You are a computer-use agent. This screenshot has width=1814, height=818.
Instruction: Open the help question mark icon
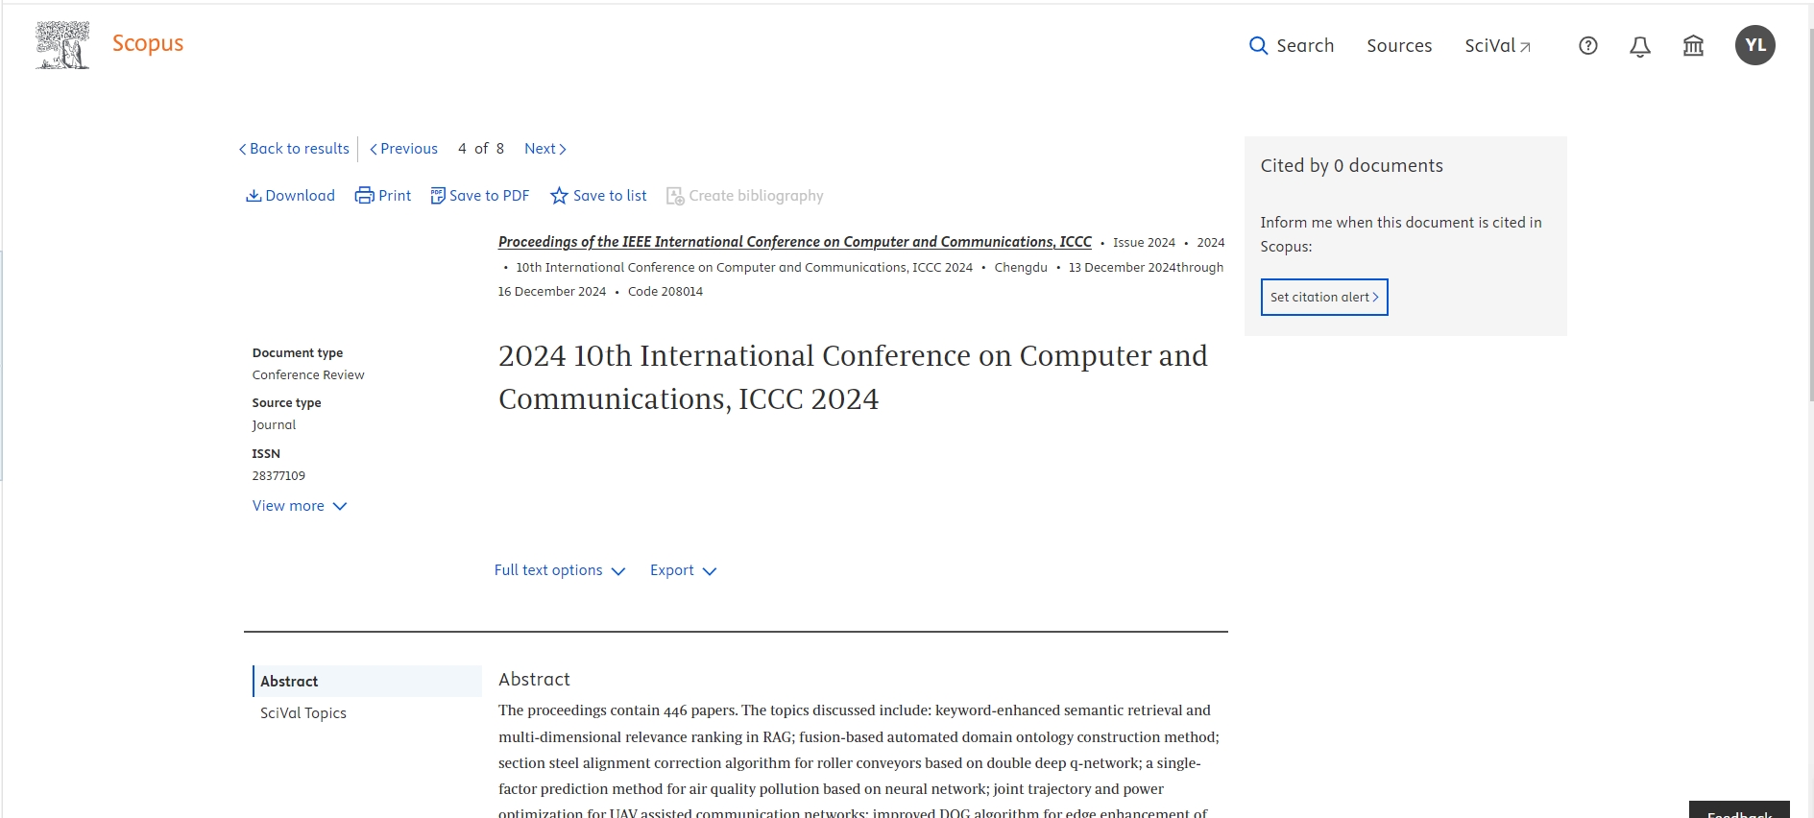pyautogui.click(x=1587, y=46)
